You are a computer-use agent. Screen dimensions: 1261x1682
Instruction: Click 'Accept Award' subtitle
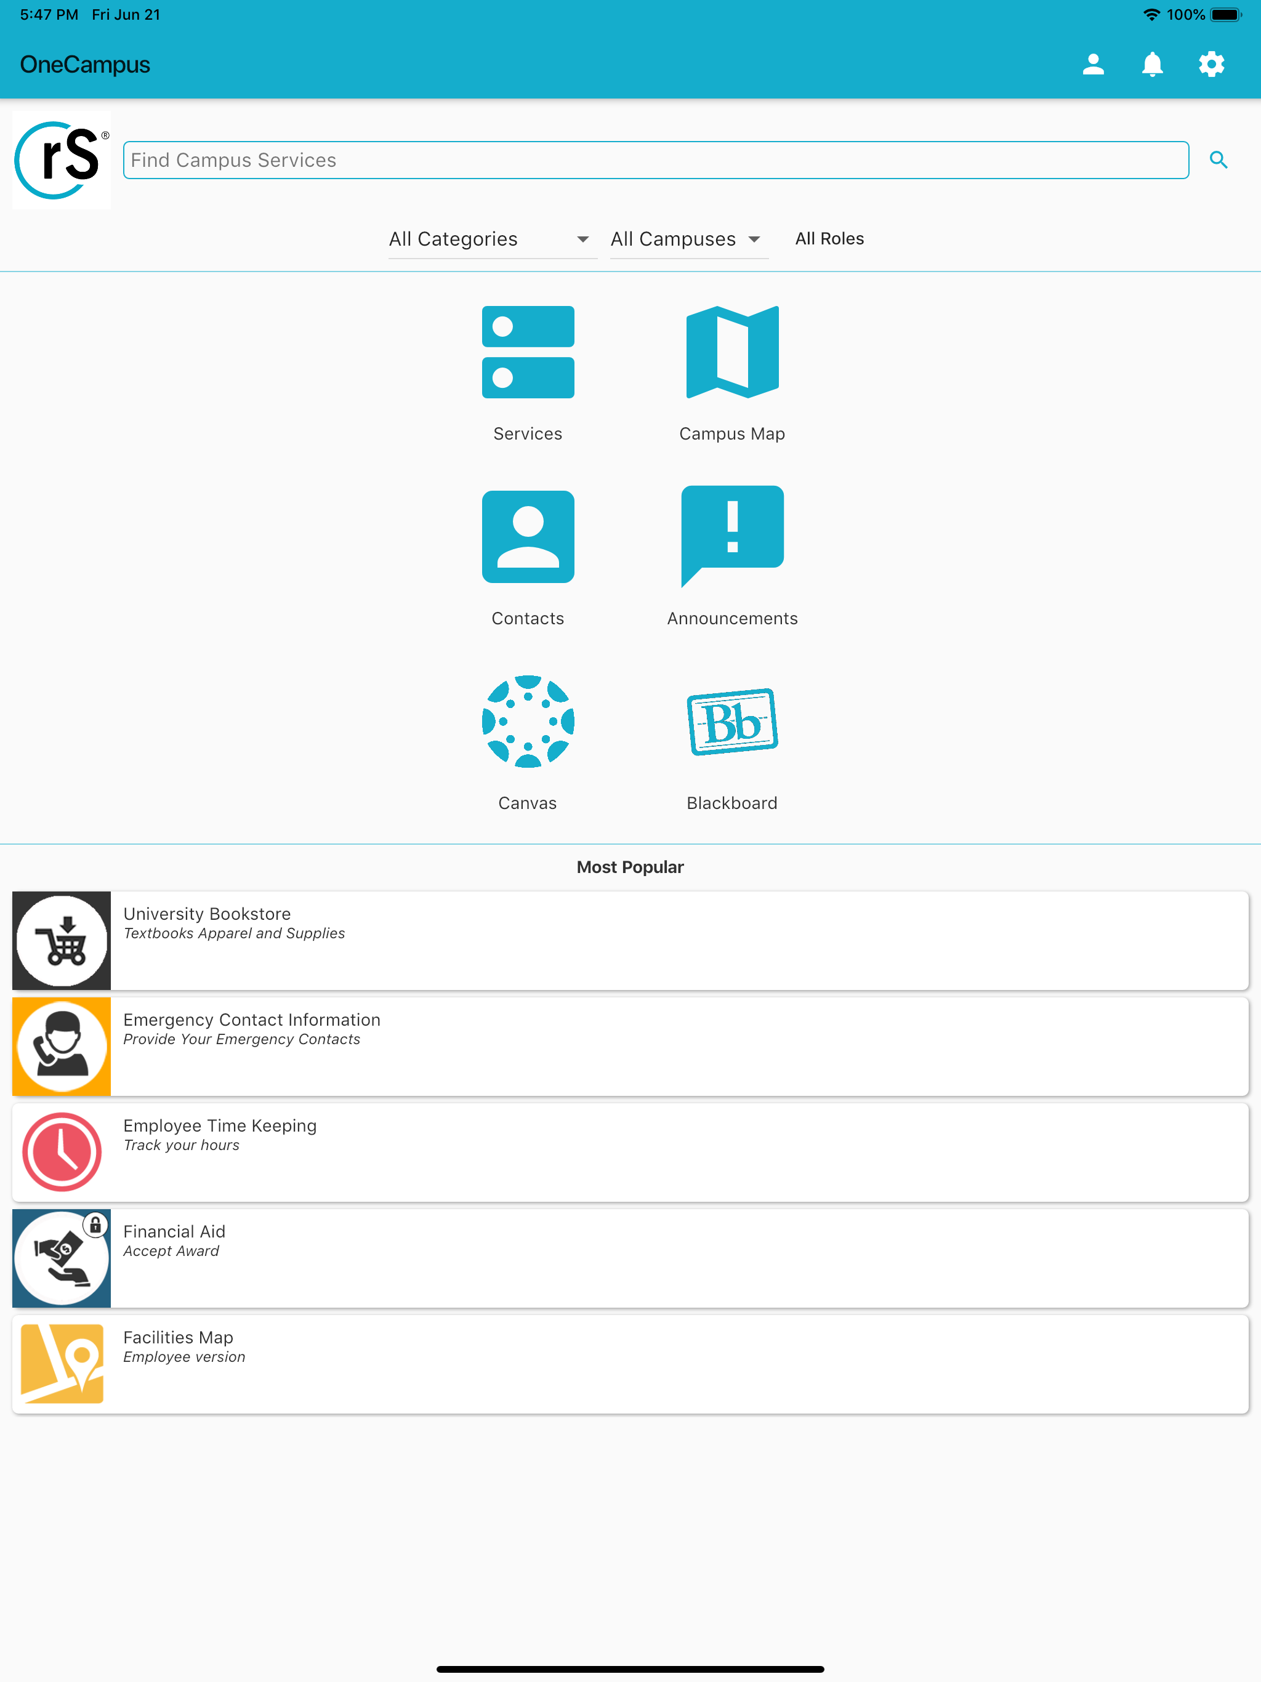171,1251
